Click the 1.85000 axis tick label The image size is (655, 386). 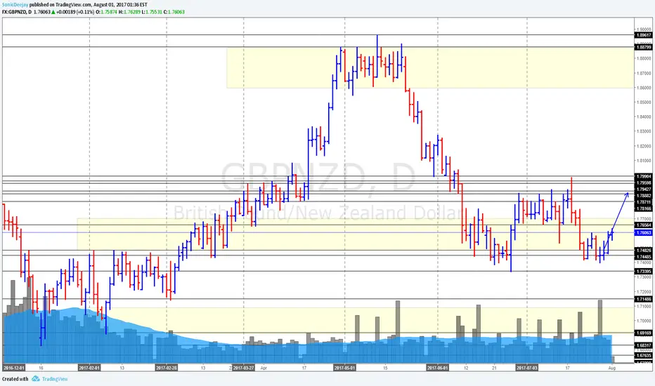coord(644,102)
